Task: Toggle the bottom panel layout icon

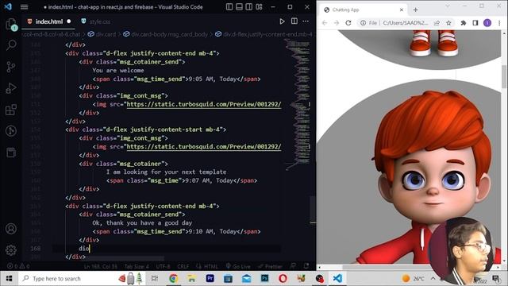Action: 239,7
